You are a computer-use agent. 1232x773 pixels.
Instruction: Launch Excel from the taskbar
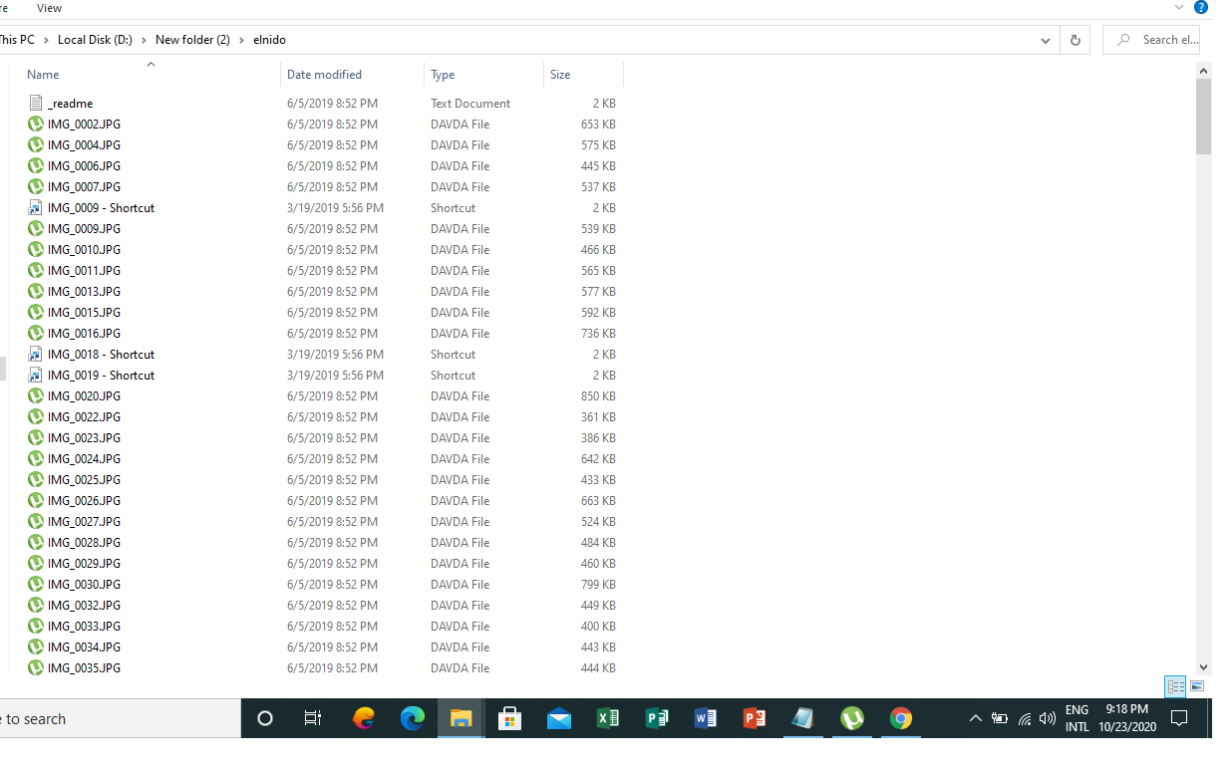(608, 718)
